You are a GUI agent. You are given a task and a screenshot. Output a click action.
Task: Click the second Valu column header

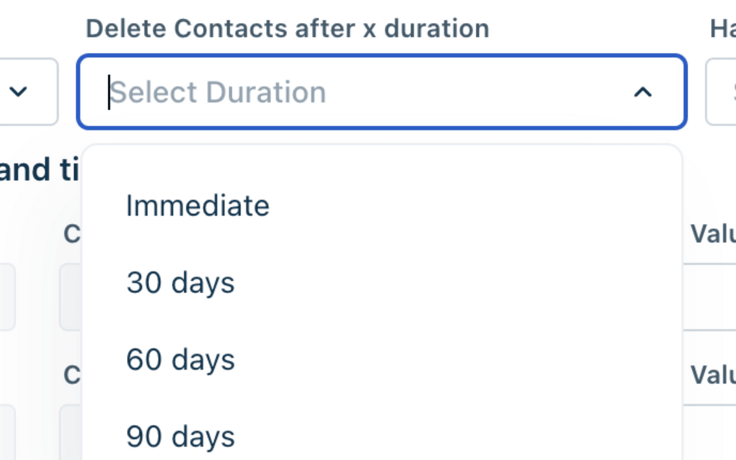[x=713, y=374]
